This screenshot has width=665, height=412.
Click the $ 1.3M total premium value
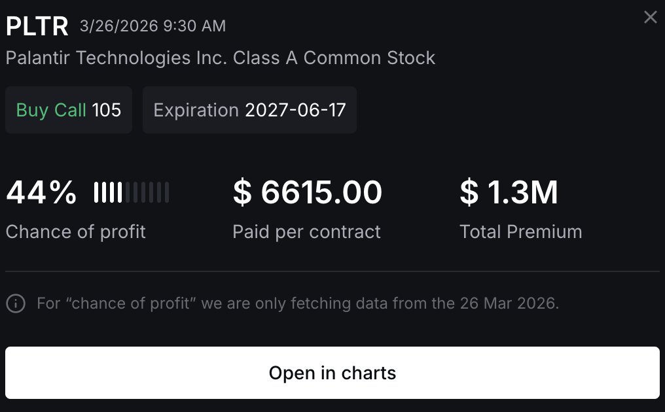point(509,192)
